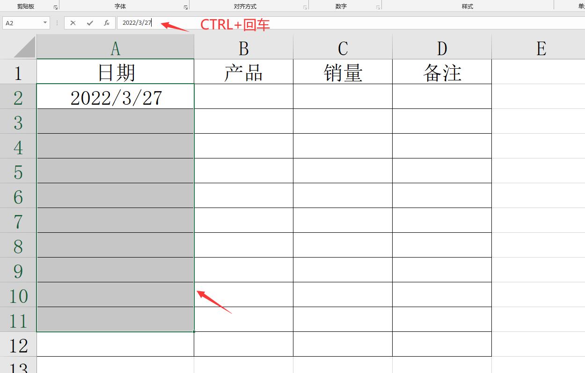This screenshot has width=585, height=373.
Task: Click the 销量 header cell
Action: (x=343, y=72)
